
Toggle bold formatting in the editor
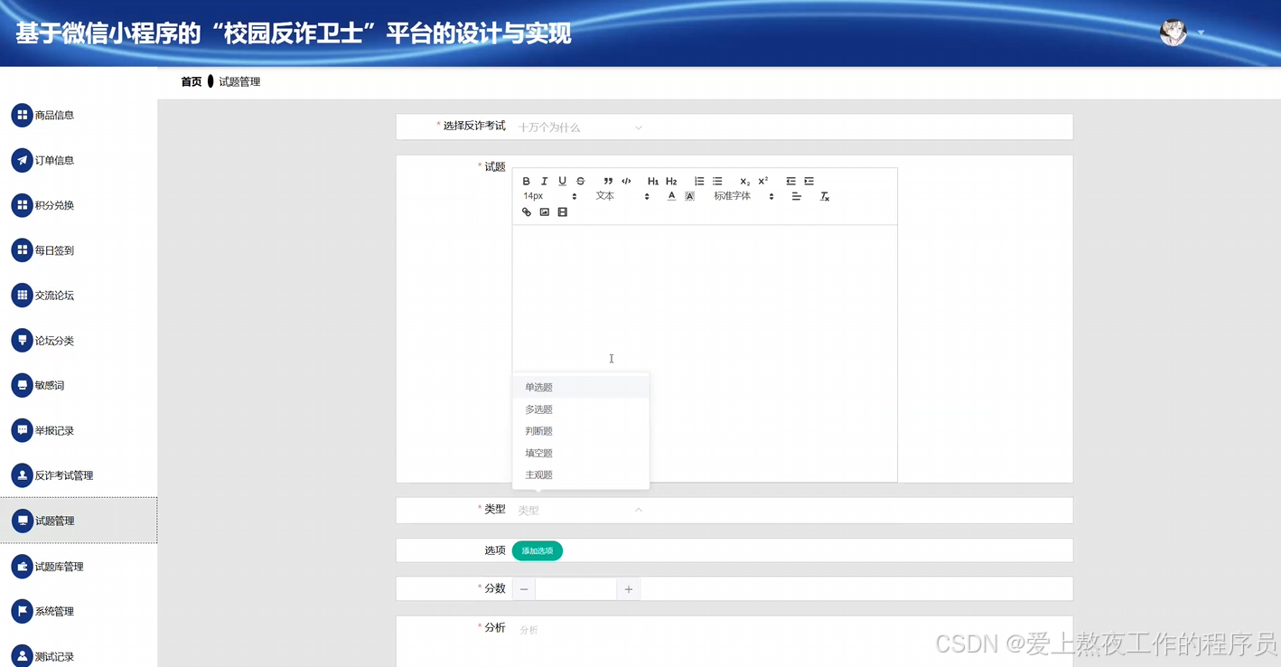click(x=526, y=181)
